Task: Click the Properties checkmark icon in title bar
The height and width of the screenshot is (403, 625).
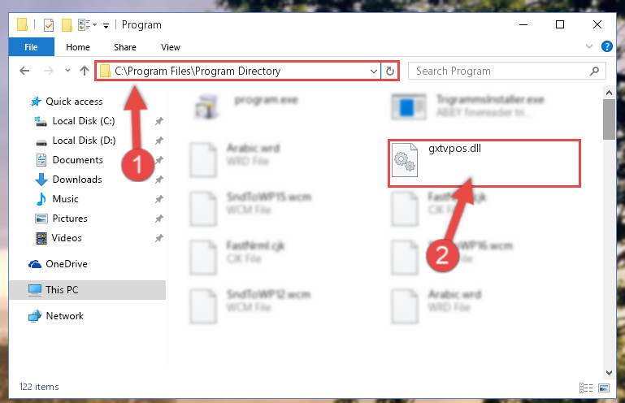Action: 49,25
